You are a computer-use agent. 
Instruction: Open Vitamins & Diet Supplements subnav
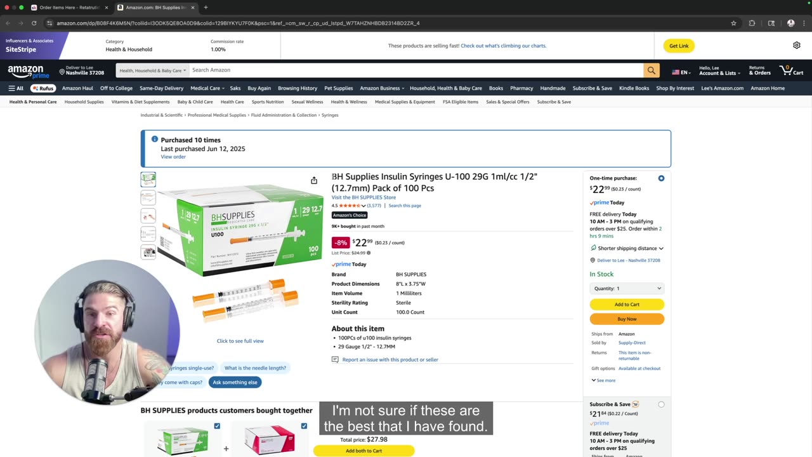(140, 102)
